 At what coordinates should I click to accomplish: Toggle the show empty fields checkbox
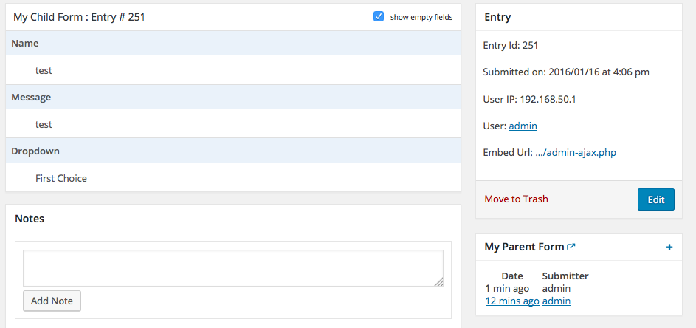pos(379,17)
